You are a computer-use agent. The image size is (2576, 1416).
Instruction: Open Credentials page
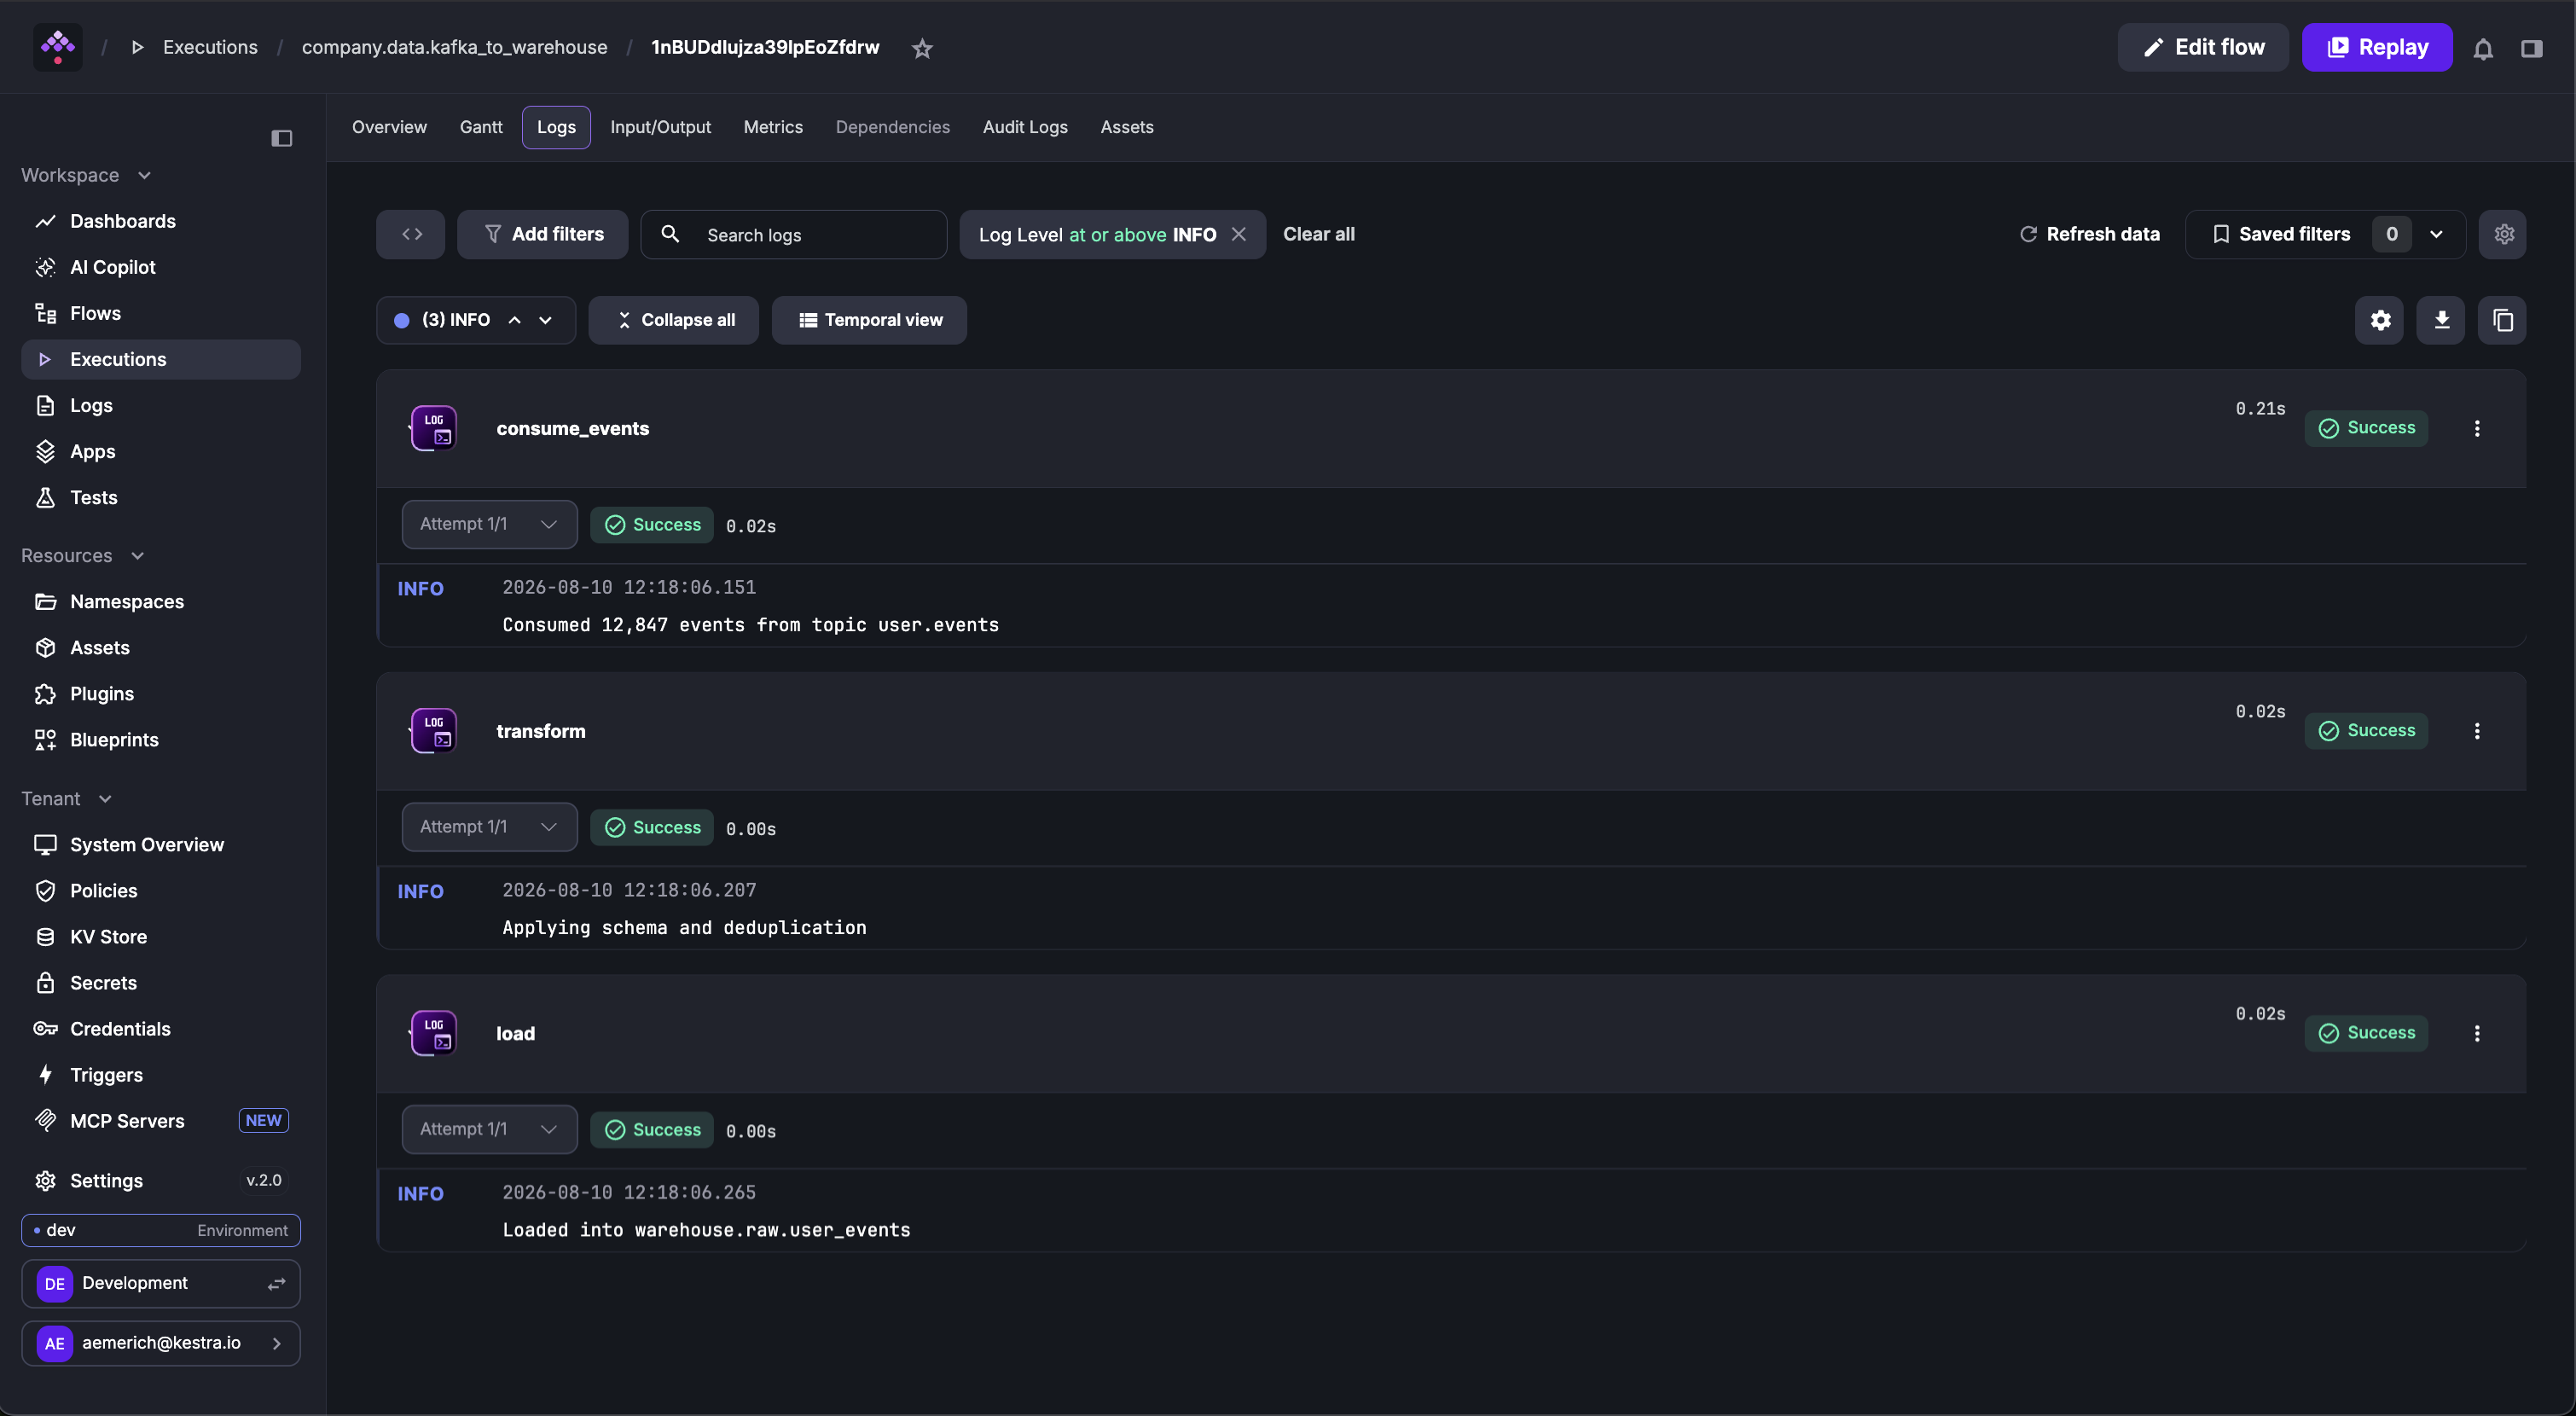pos(161,1028)
